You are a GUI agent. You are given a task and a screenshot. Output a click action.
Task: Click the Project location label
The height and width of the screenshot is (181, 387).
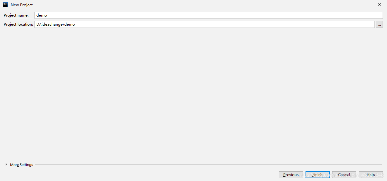[x=18, y=24]
